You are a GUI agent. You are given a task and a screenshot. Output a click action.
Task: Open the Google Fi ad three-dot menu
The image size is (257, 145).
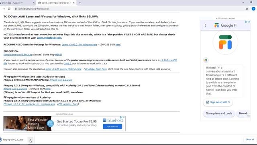click(205, 25)
